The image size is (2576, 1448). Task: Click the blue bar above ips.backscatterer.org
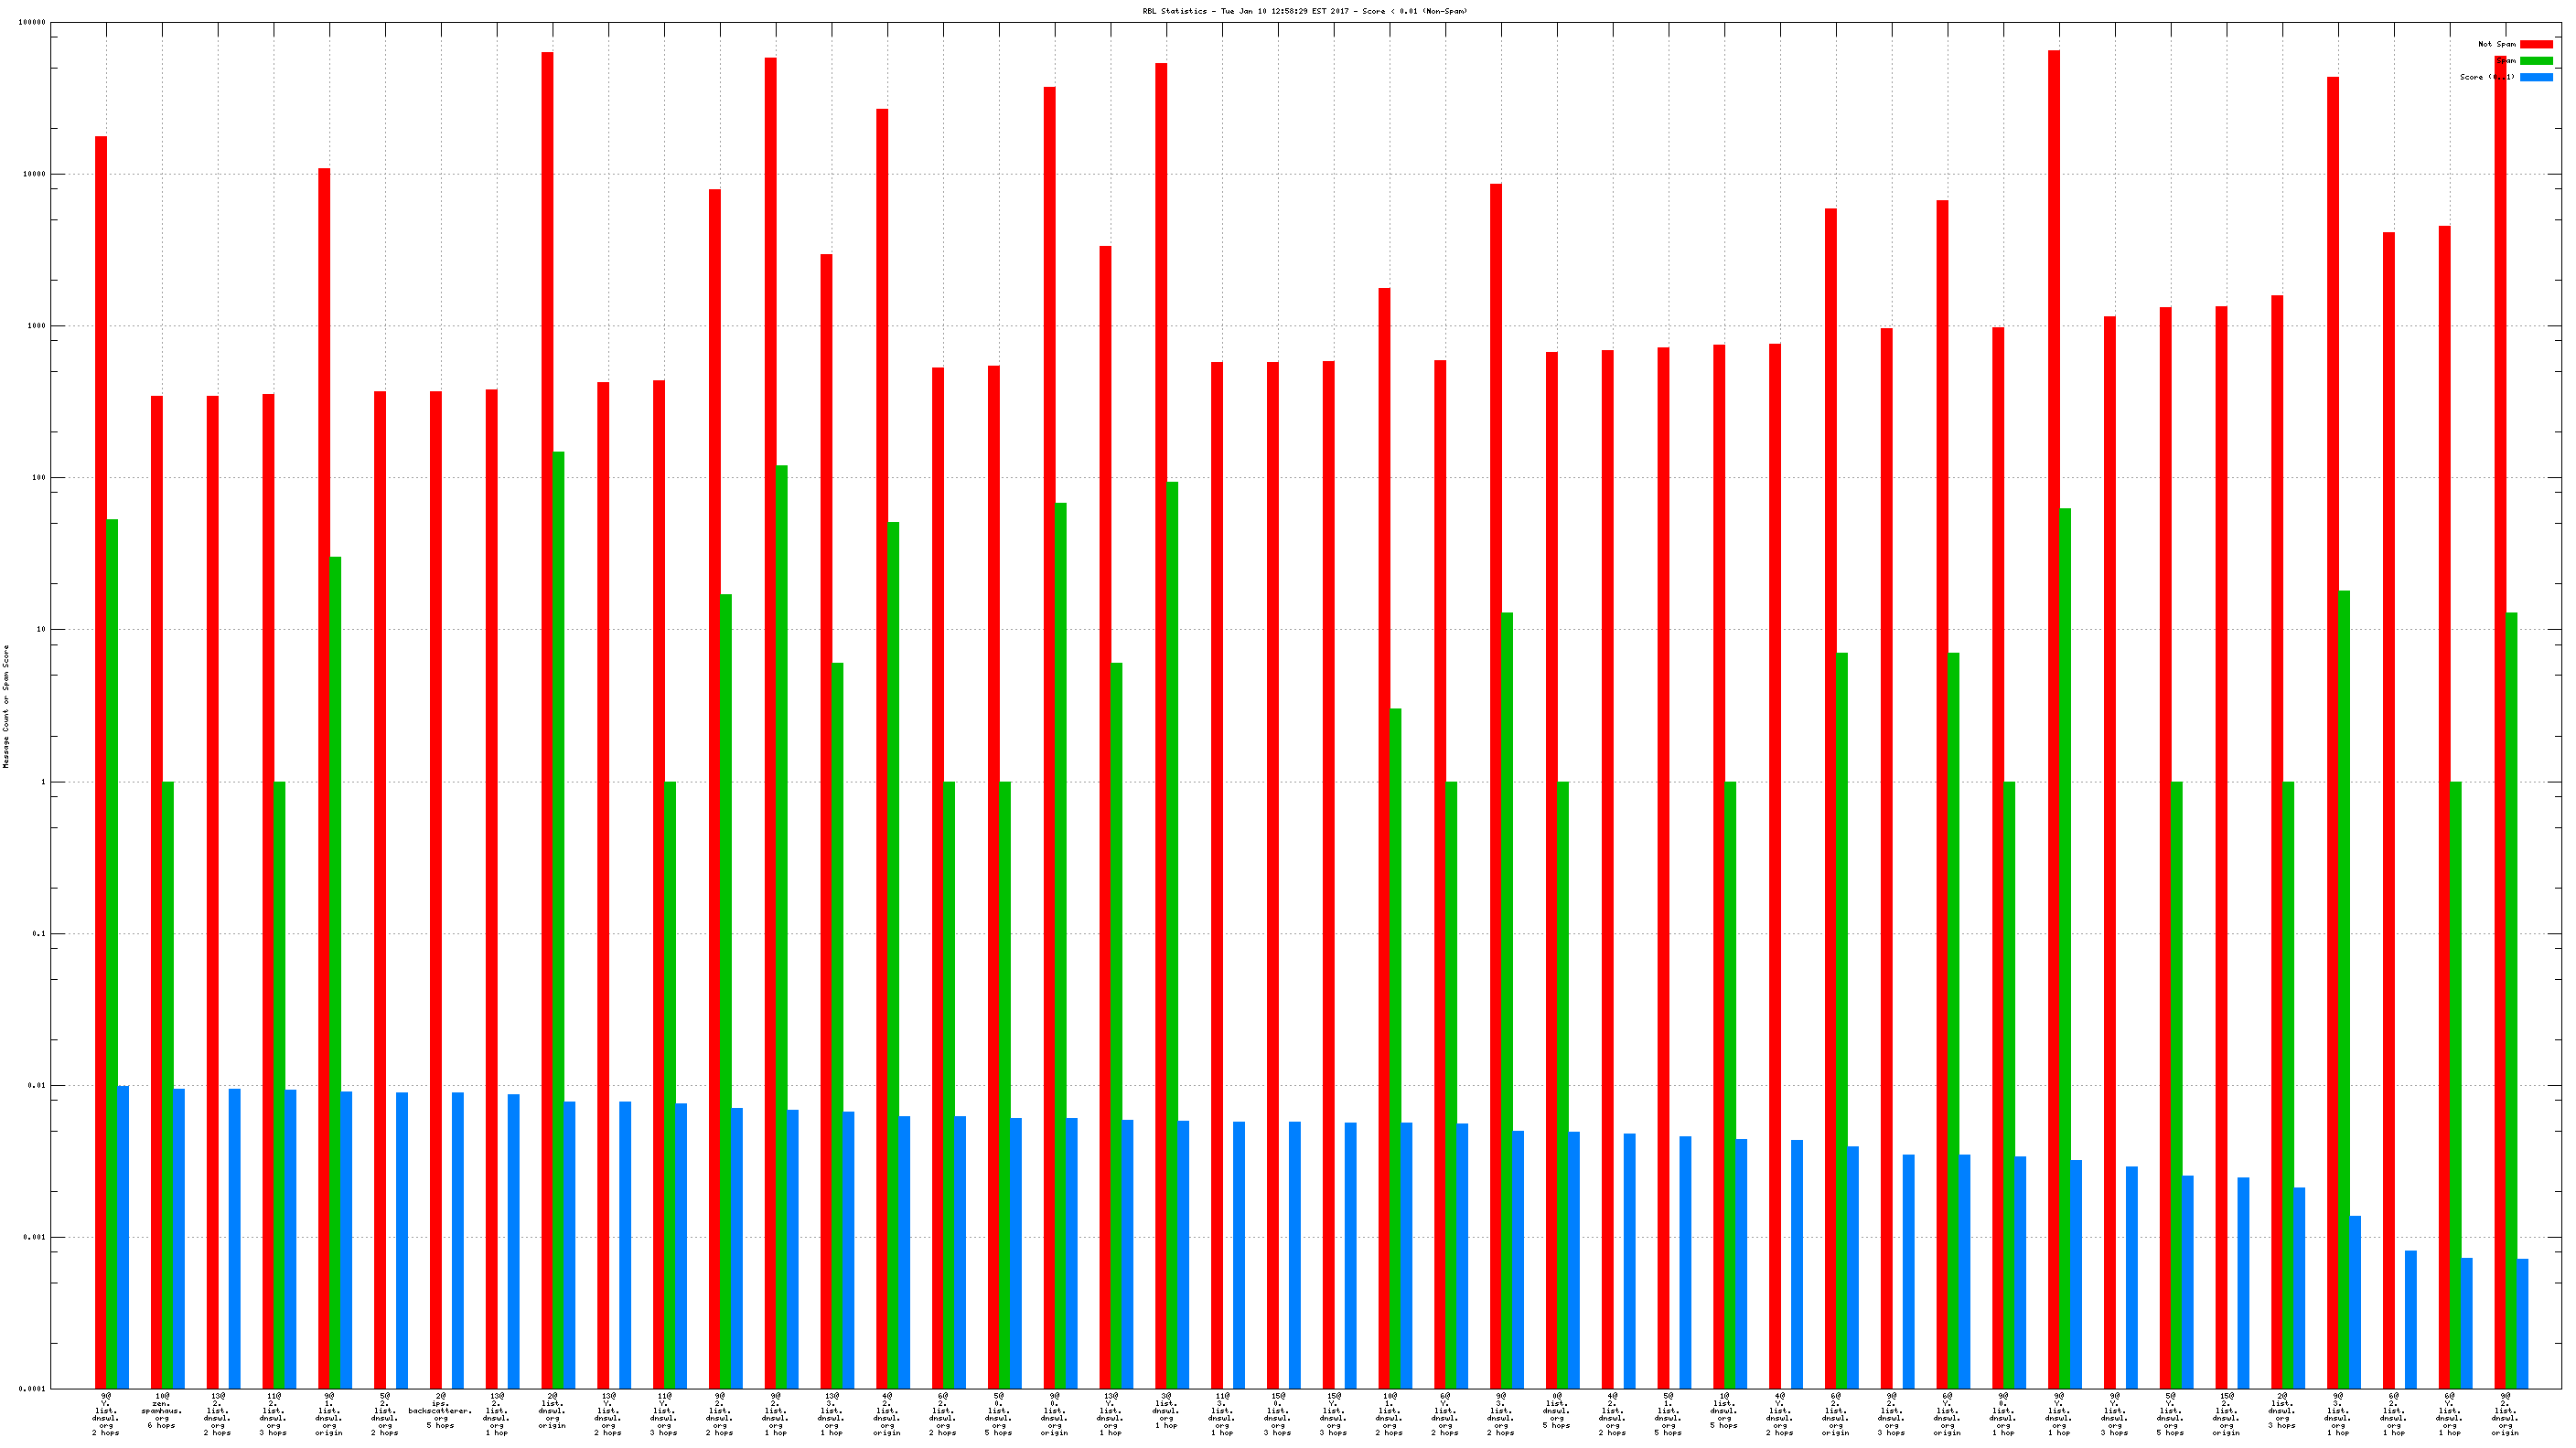coord(458,1240)
